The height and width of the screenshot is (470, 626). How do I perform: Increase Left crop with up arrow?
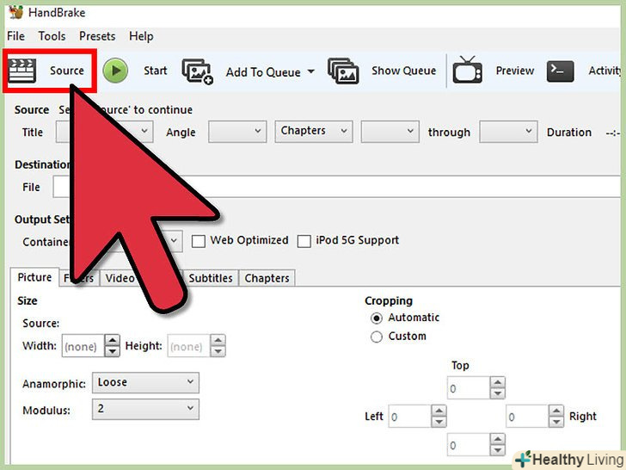pos(439,411)
